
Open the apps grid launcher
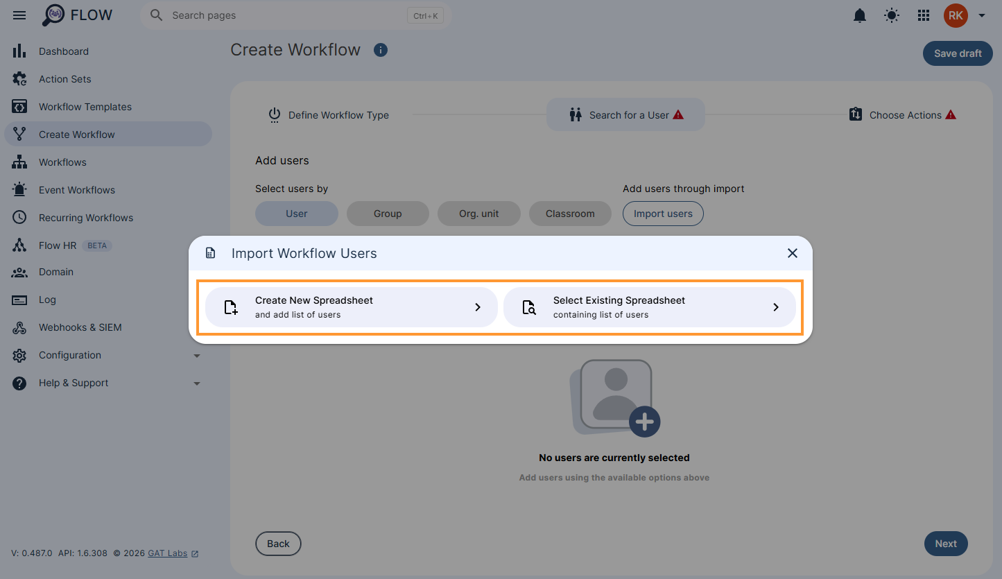(924, 15)
